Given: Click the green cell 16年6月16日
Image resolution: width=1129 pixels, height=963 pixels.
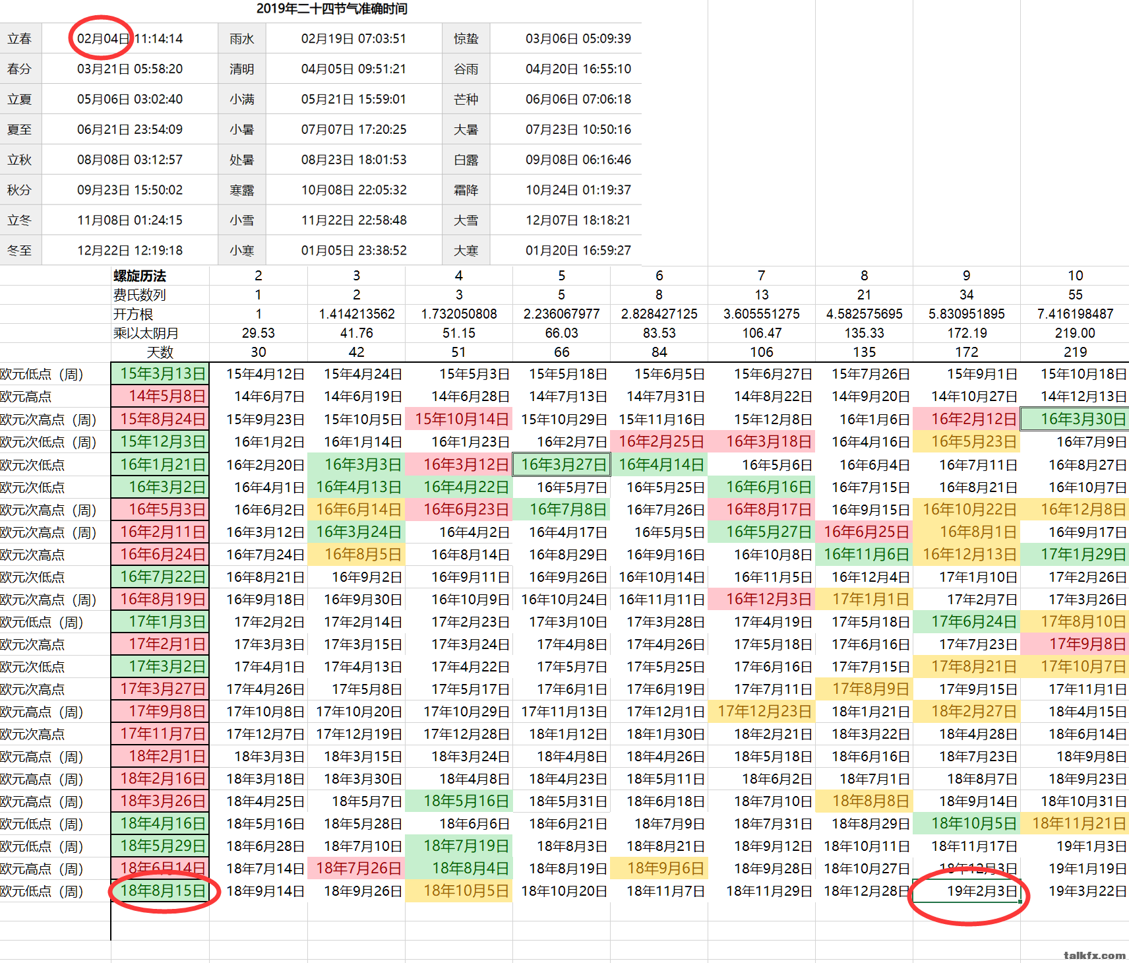Looking at the screenshot, I should (762, 487).
